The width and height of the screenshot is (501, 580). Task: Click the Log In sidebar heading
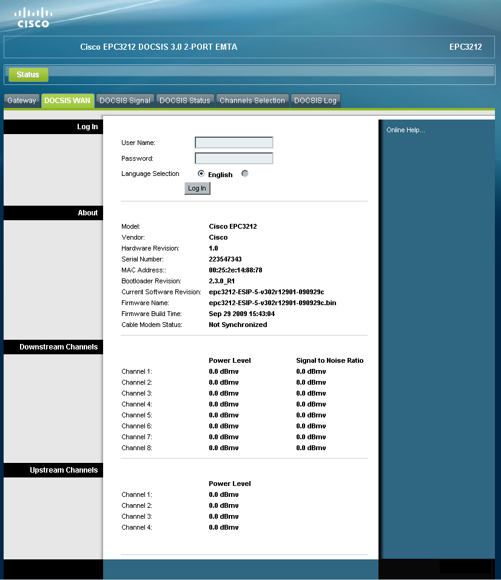pyautogui.click(x=87, y=127)
